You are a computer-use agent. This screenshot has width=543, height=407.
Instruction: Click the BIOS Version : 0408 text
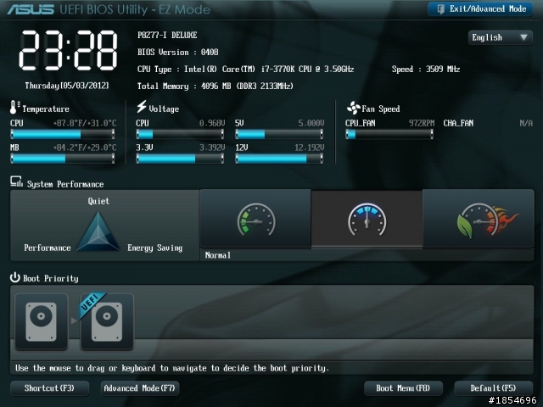(x=177, y=53)
